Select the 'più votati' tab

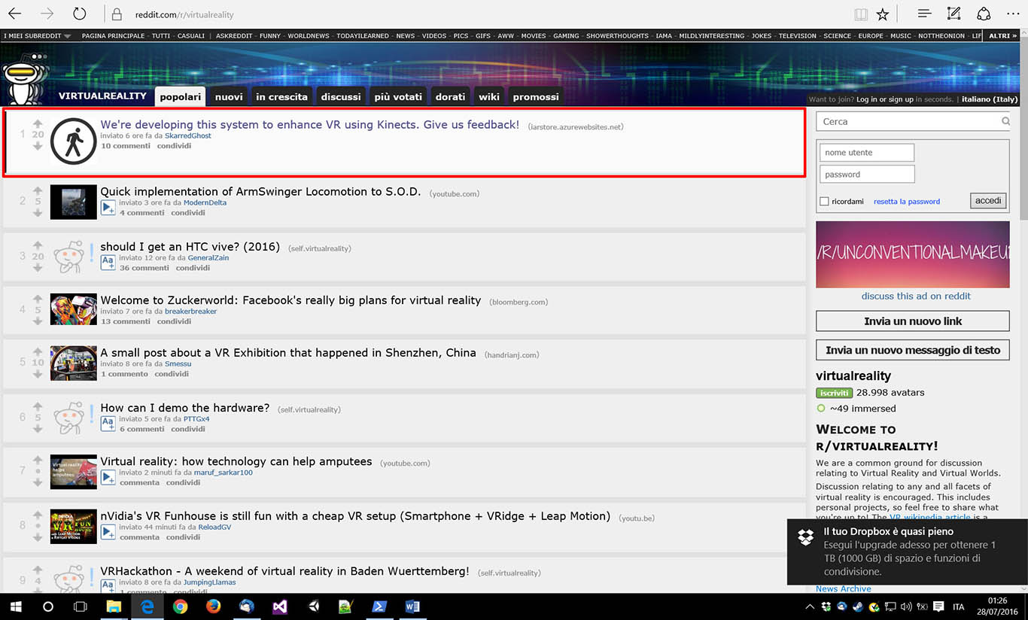(398, 97)
